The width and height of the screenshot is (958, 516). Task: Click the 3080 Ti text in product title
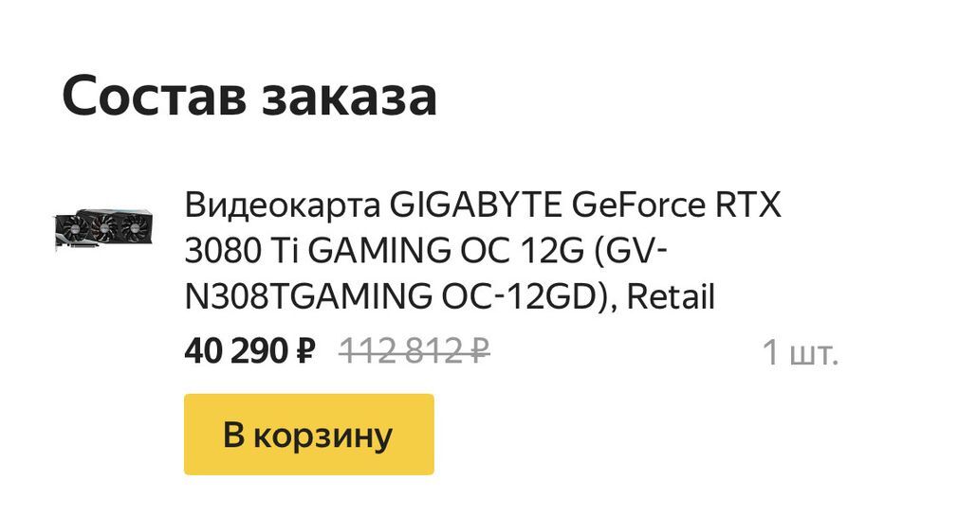point(241,251)
